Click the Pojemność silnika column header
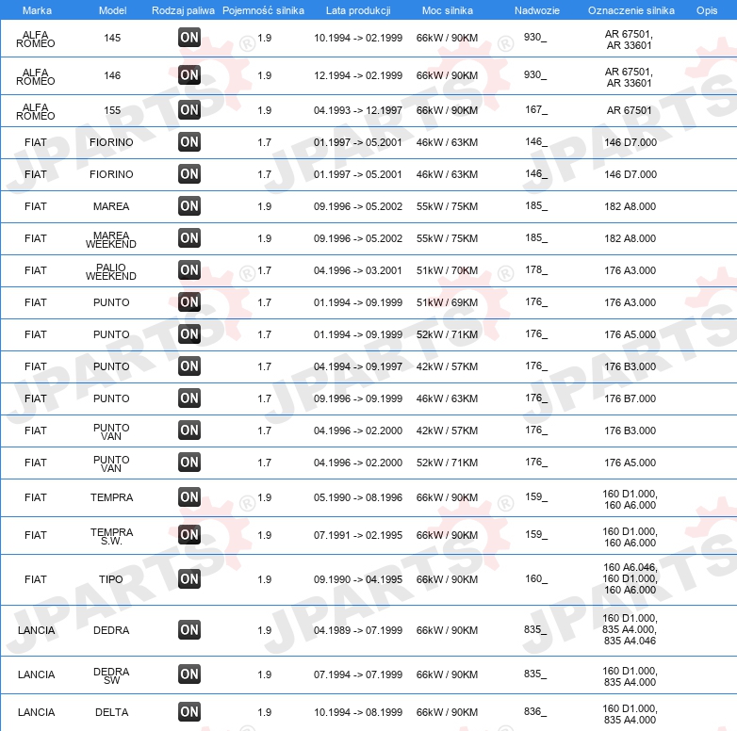The height and width of the screenshot is (731, 737). click(263, 10)
